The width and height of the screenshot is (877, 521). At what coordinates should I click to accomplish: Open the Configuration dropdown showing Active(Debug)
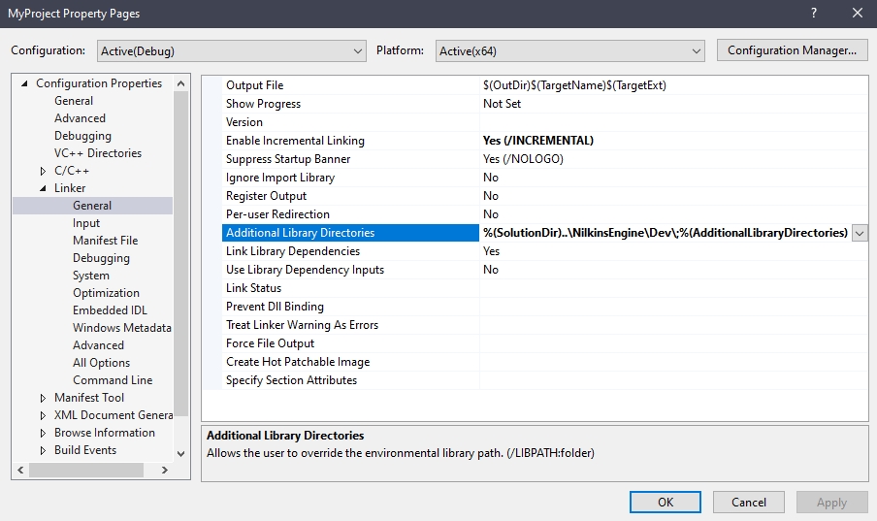pos(232,50)
